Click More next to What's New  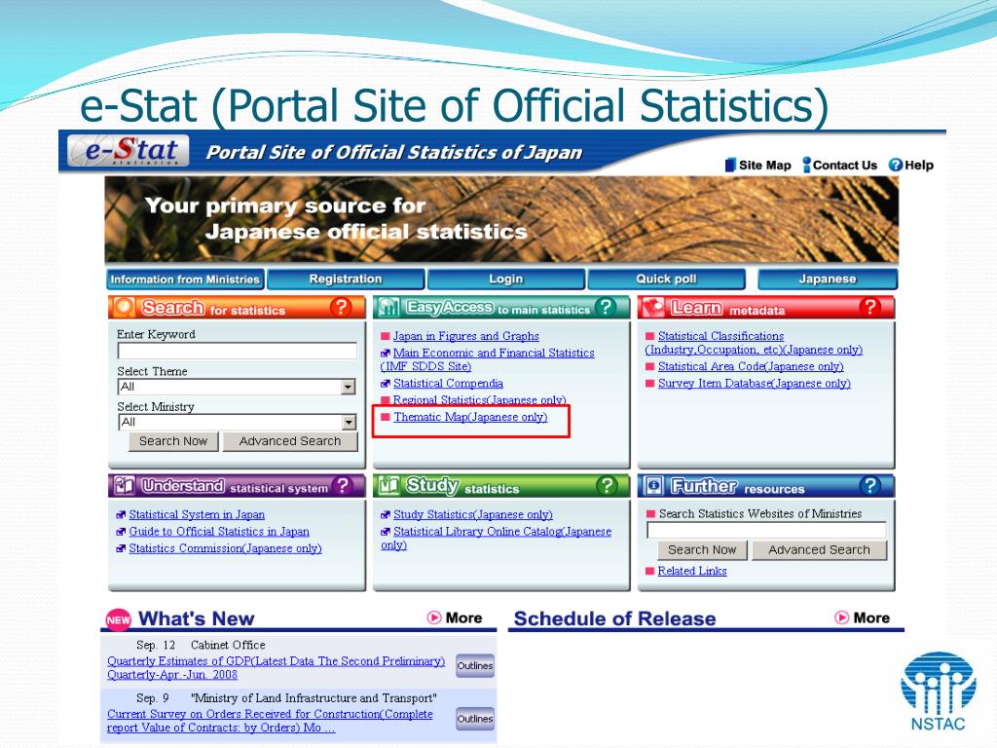pos(456,617)
